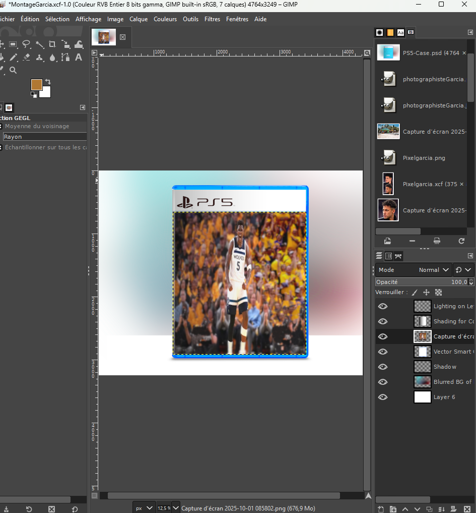Image resolution: width=476 pixels, height=513 pixels.
Task: Toggle visibility of Layer 6
Action: click(383, 397)
